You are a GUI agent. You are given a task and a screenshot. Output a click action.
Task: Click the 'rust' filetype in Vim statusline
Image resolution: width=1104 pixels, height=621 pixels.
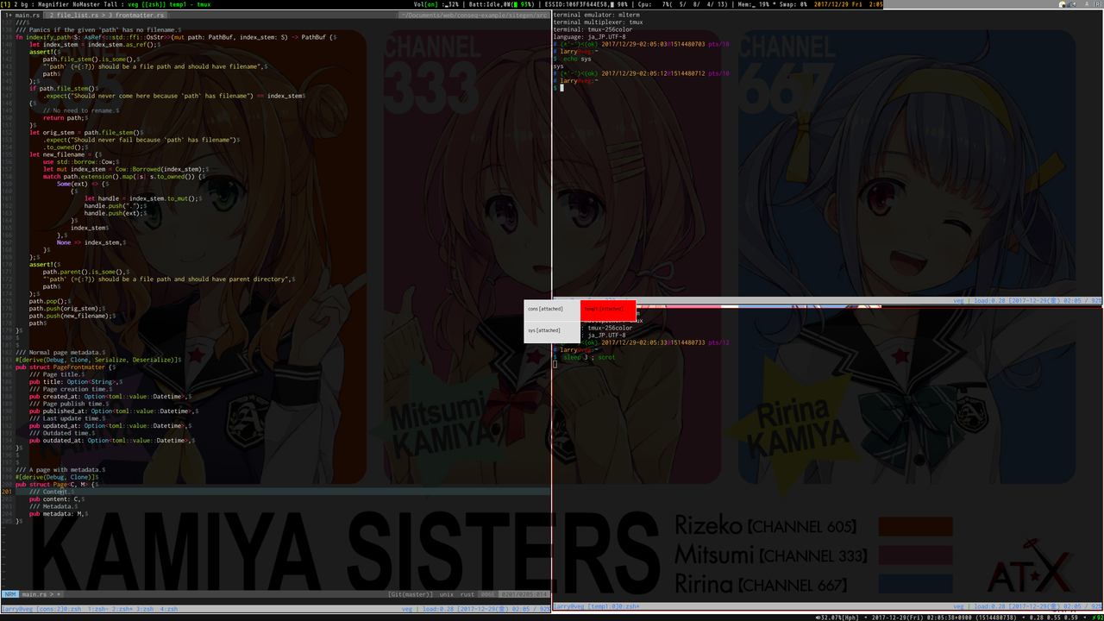pyautogui.click(x=467, y=594)
